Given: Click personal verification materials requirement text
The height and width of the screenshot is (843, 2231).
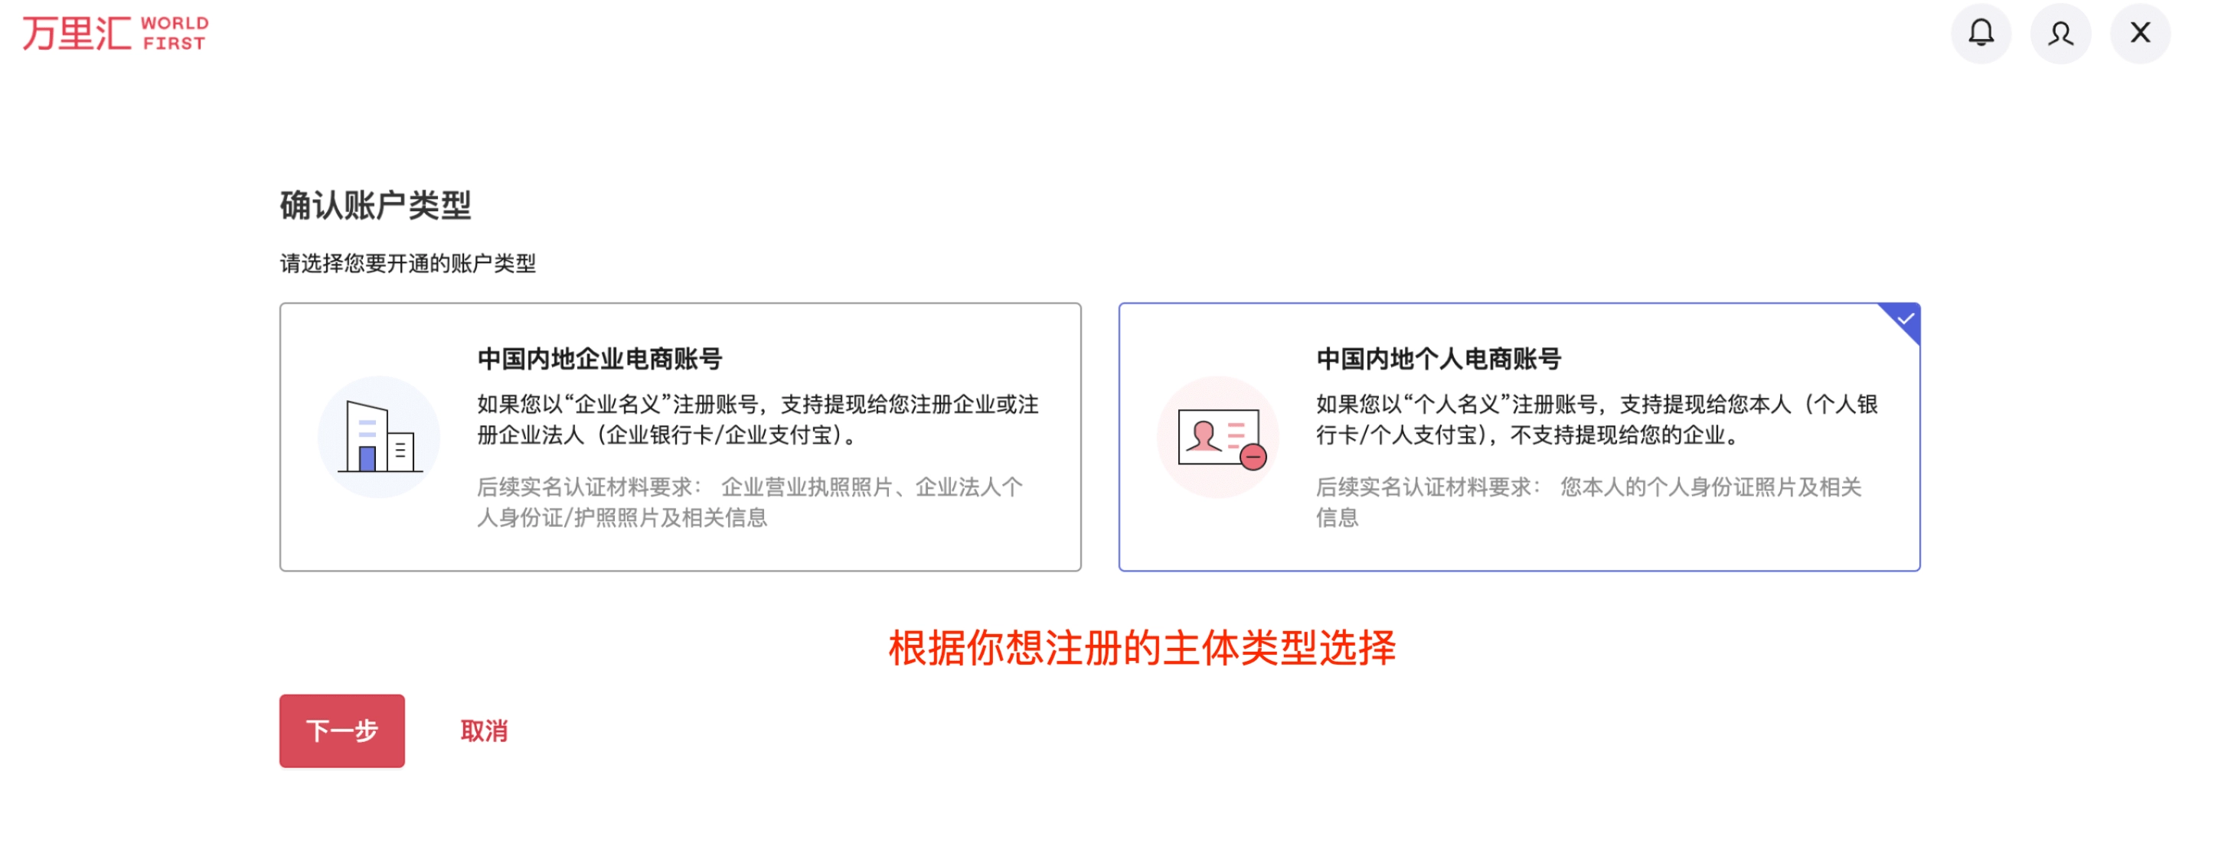Looking at the screenshot, I should point(1589,503).
